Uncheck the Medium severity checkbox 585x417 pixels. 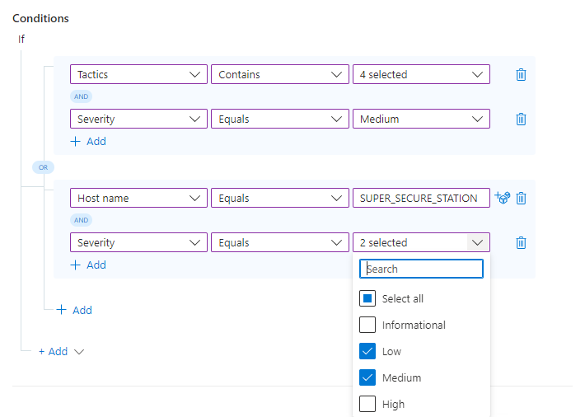point(367,378)
